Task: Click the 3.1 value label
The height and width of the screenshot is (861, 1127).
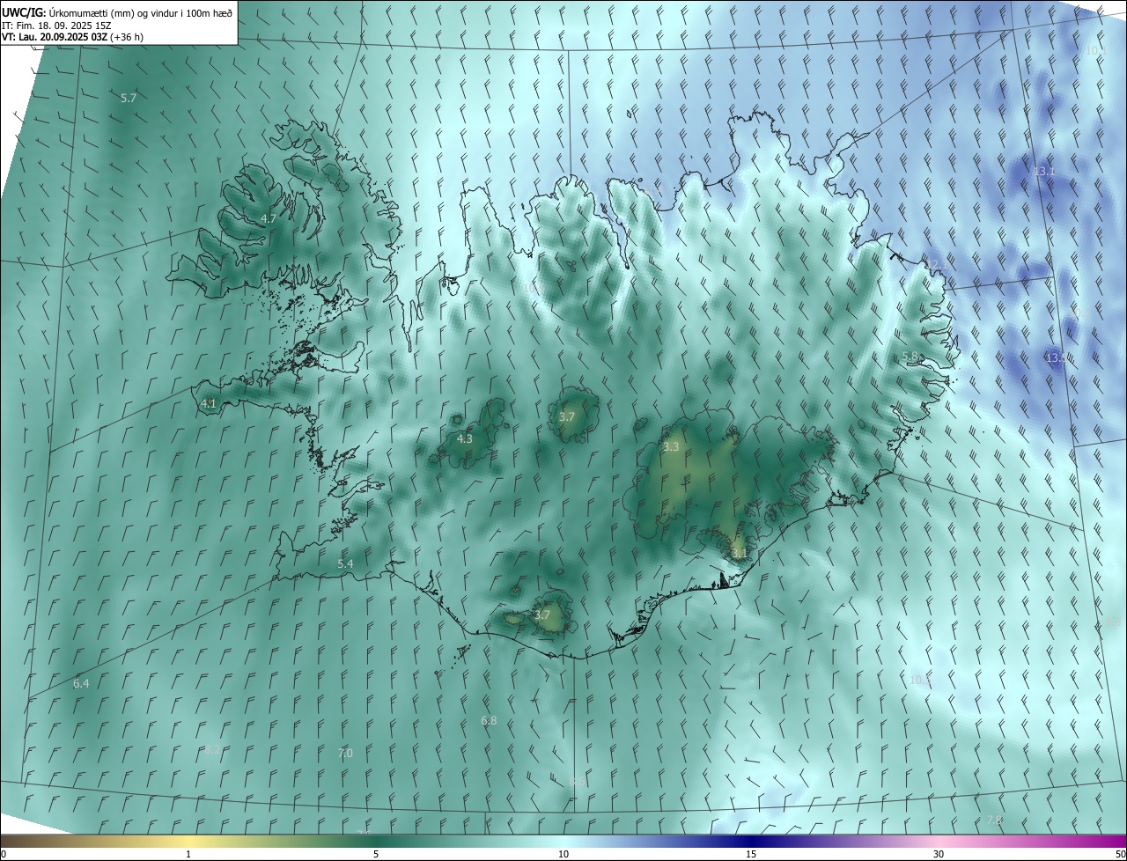Action: click(x=739, y=553)
